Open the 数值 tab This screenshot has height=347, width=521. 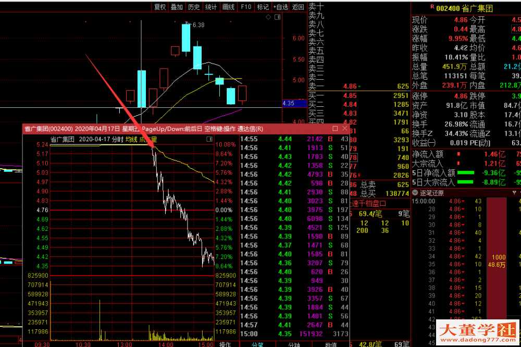point(331,344)
